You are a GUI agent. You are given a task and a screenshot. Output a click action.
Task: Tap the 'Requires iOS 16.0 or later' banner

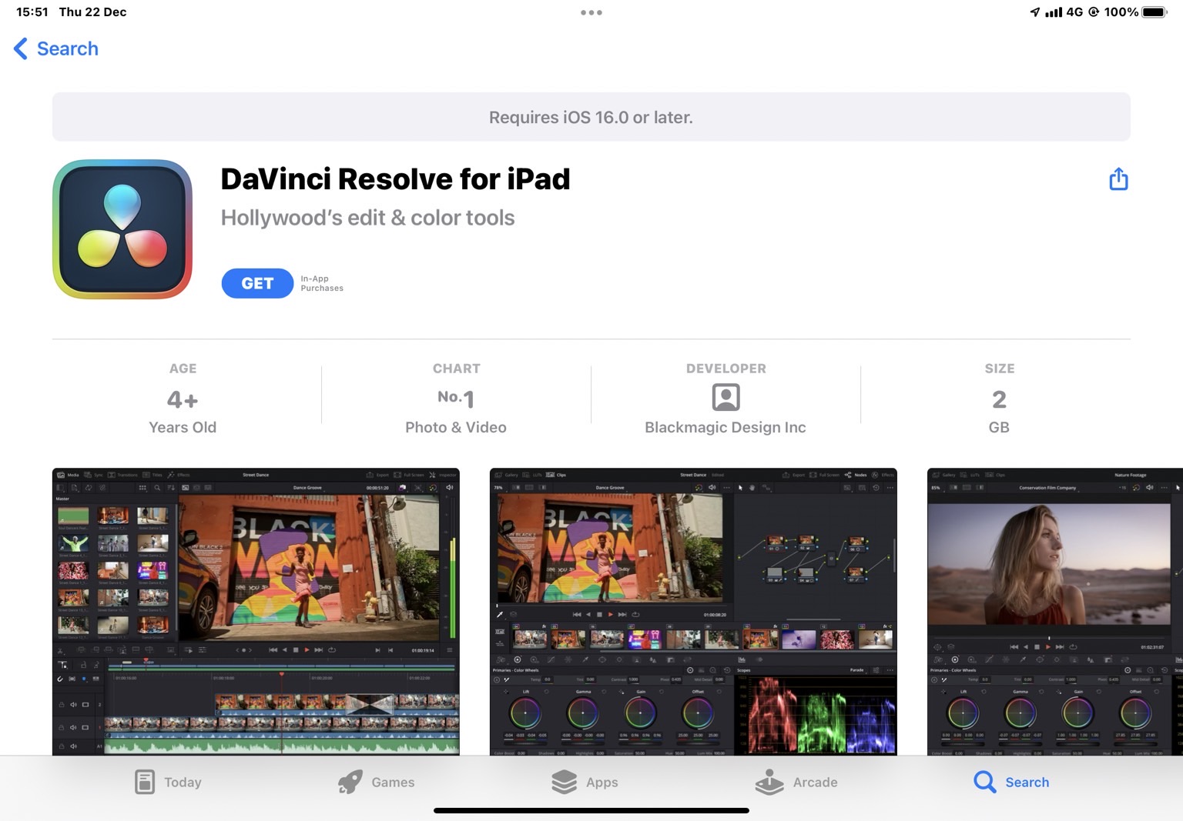pos(591,117)
